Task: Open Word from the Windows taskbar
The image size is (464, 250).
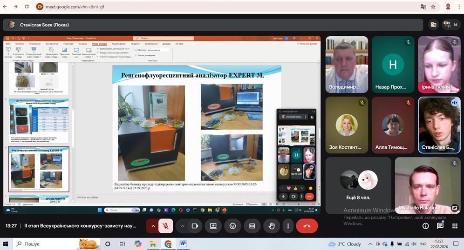Action: (x=183, y=244)
